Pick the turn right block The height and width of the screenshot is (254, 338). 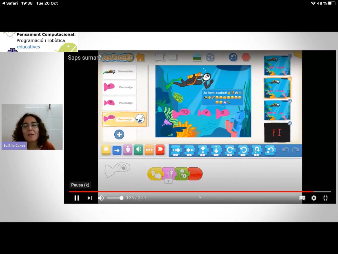click(x=230, y=151)
